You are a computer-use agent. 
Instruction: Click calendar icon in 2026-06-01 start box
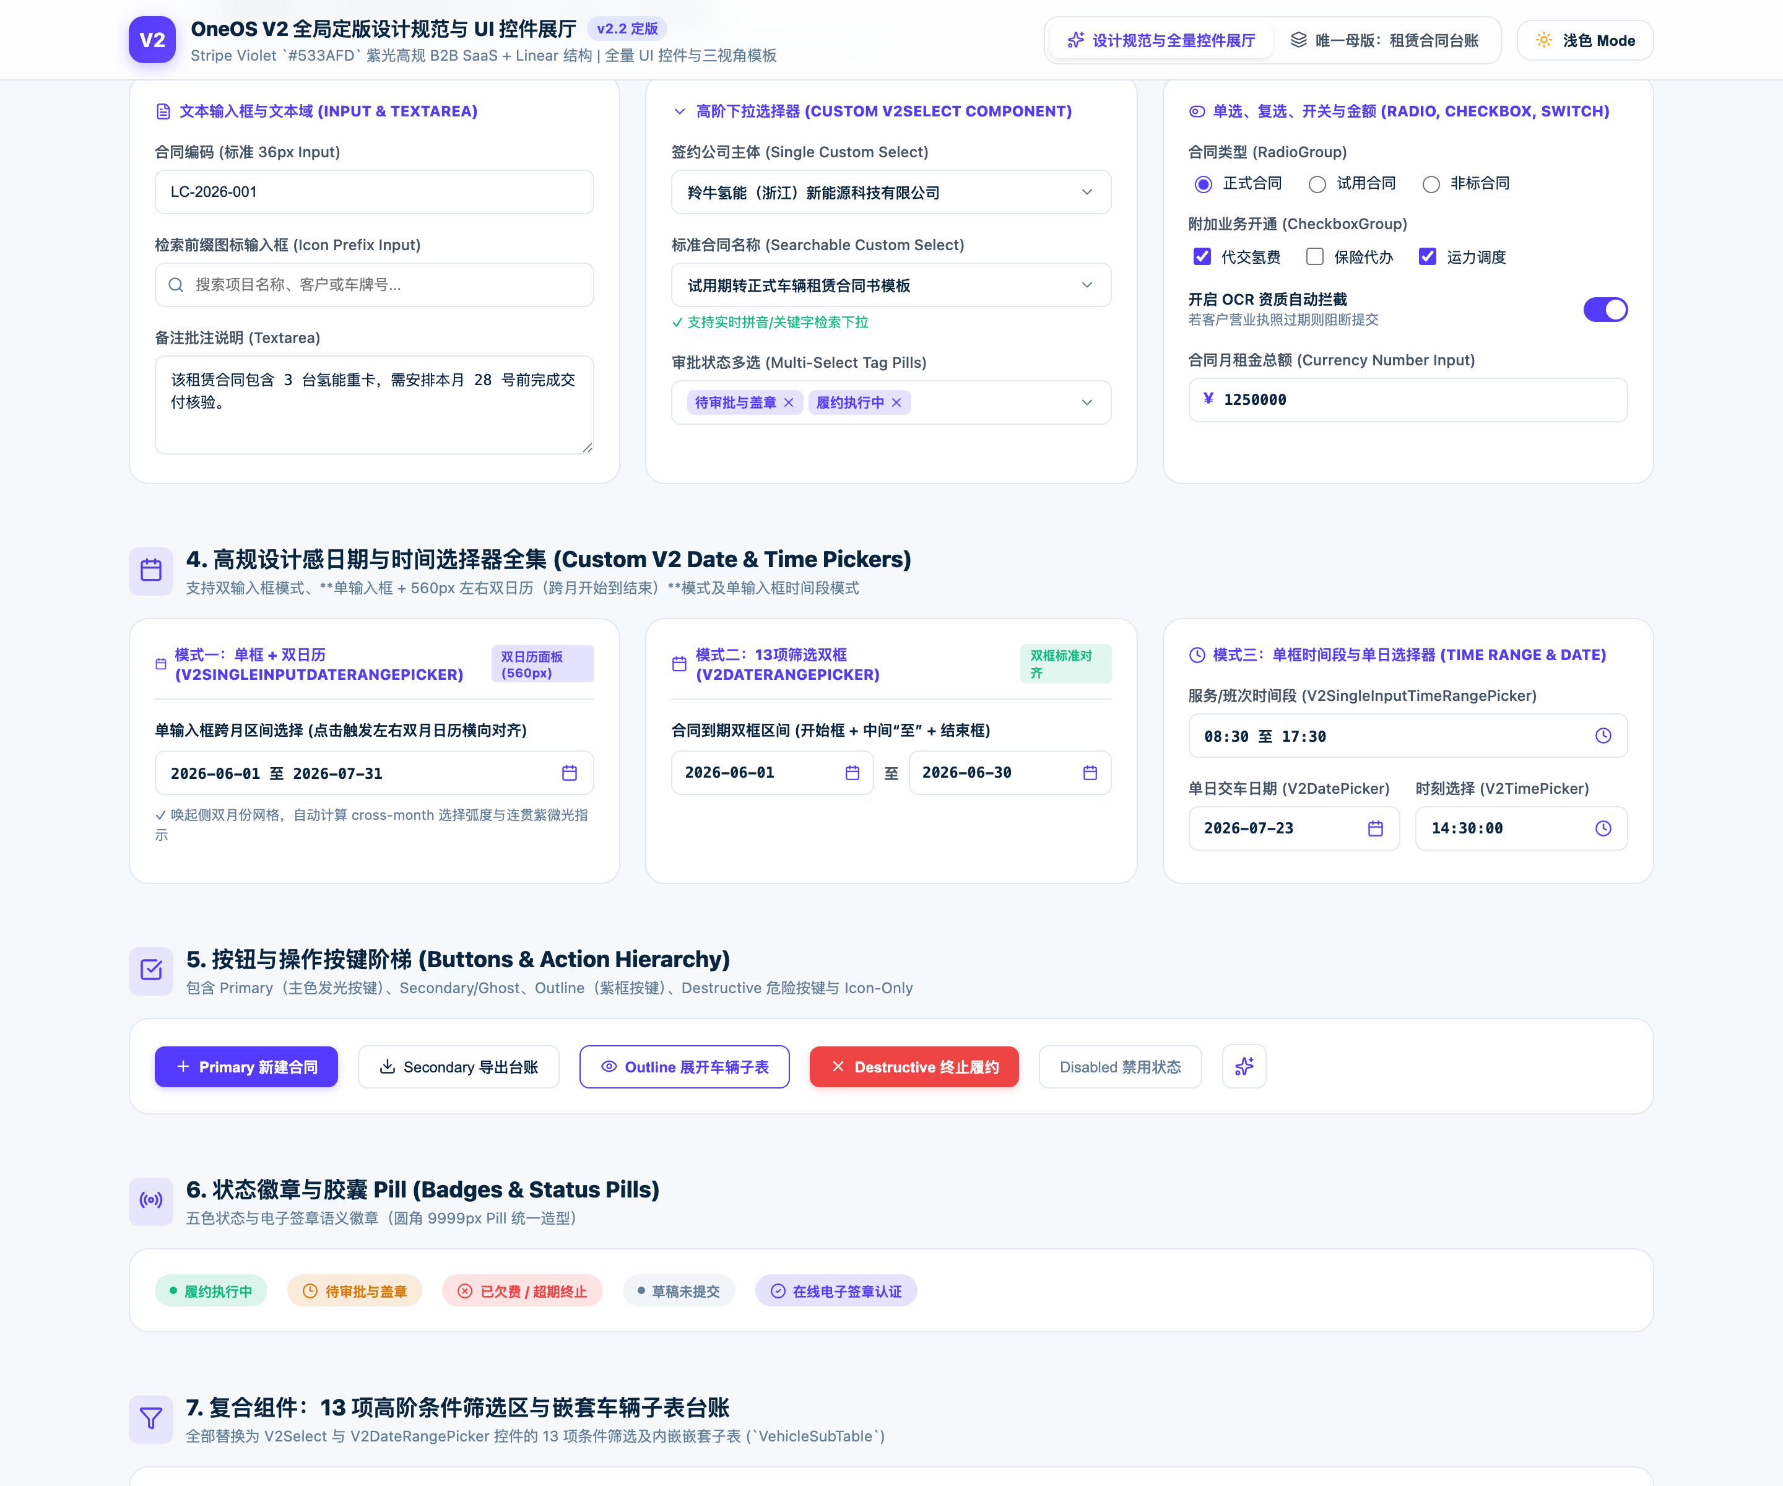[852, 773]
